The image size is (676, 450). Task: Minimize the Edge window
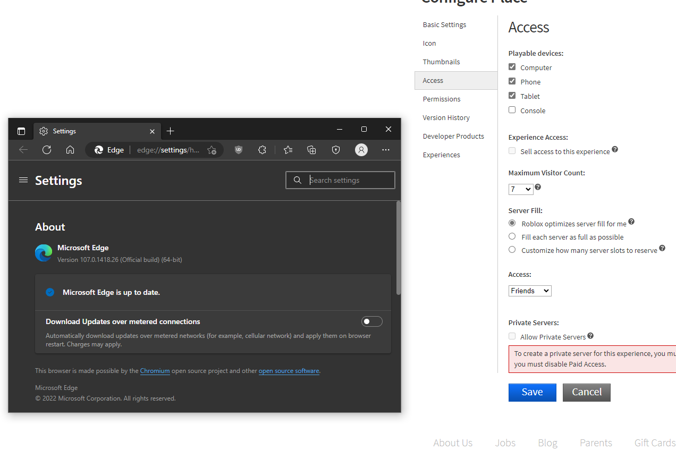tap(340, 129)
